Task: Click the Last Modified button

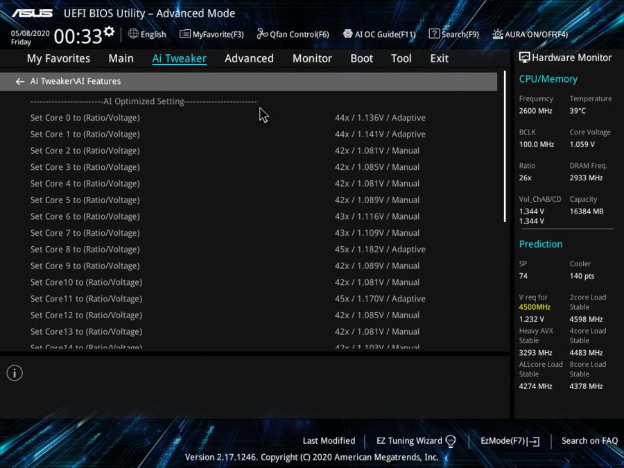Action: [329, 441]
